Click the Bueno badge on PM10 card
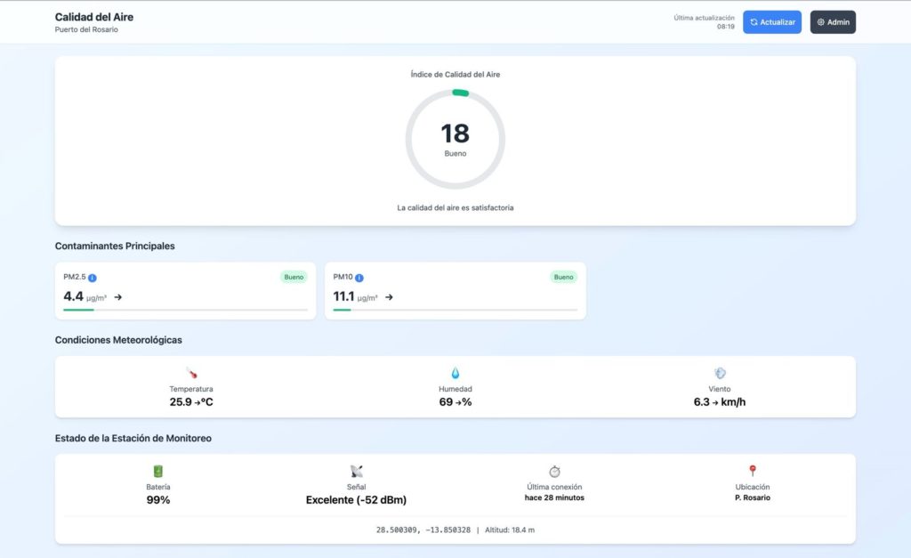Screen dimensions: 911x558 pyautogui.click(x=563, y=277)
